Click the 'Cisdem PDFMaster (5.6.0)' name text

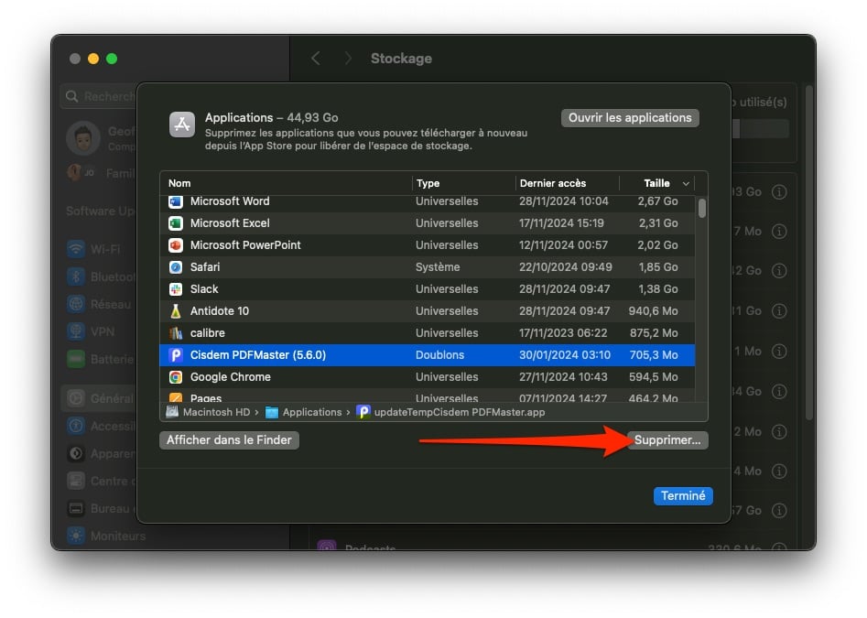[258, 355]
